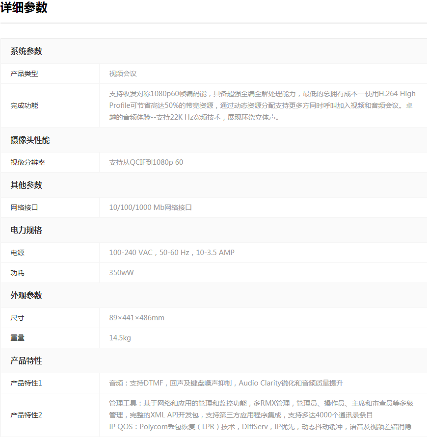Click the 视像分辨率 row label
Screen dimensions: 427x437
pos(28,162)
